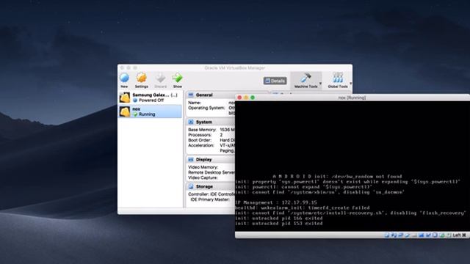Click the Powered Off state icon
470x264 pixels.
click(135, 100)
